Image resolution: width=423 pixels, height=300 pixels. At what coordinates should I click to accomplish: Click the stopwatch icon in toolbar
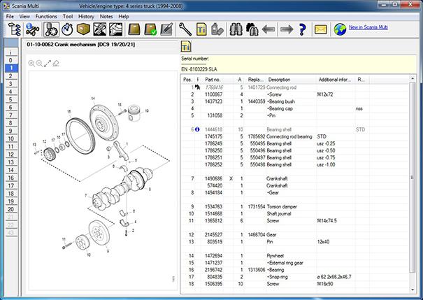(69, 29)
